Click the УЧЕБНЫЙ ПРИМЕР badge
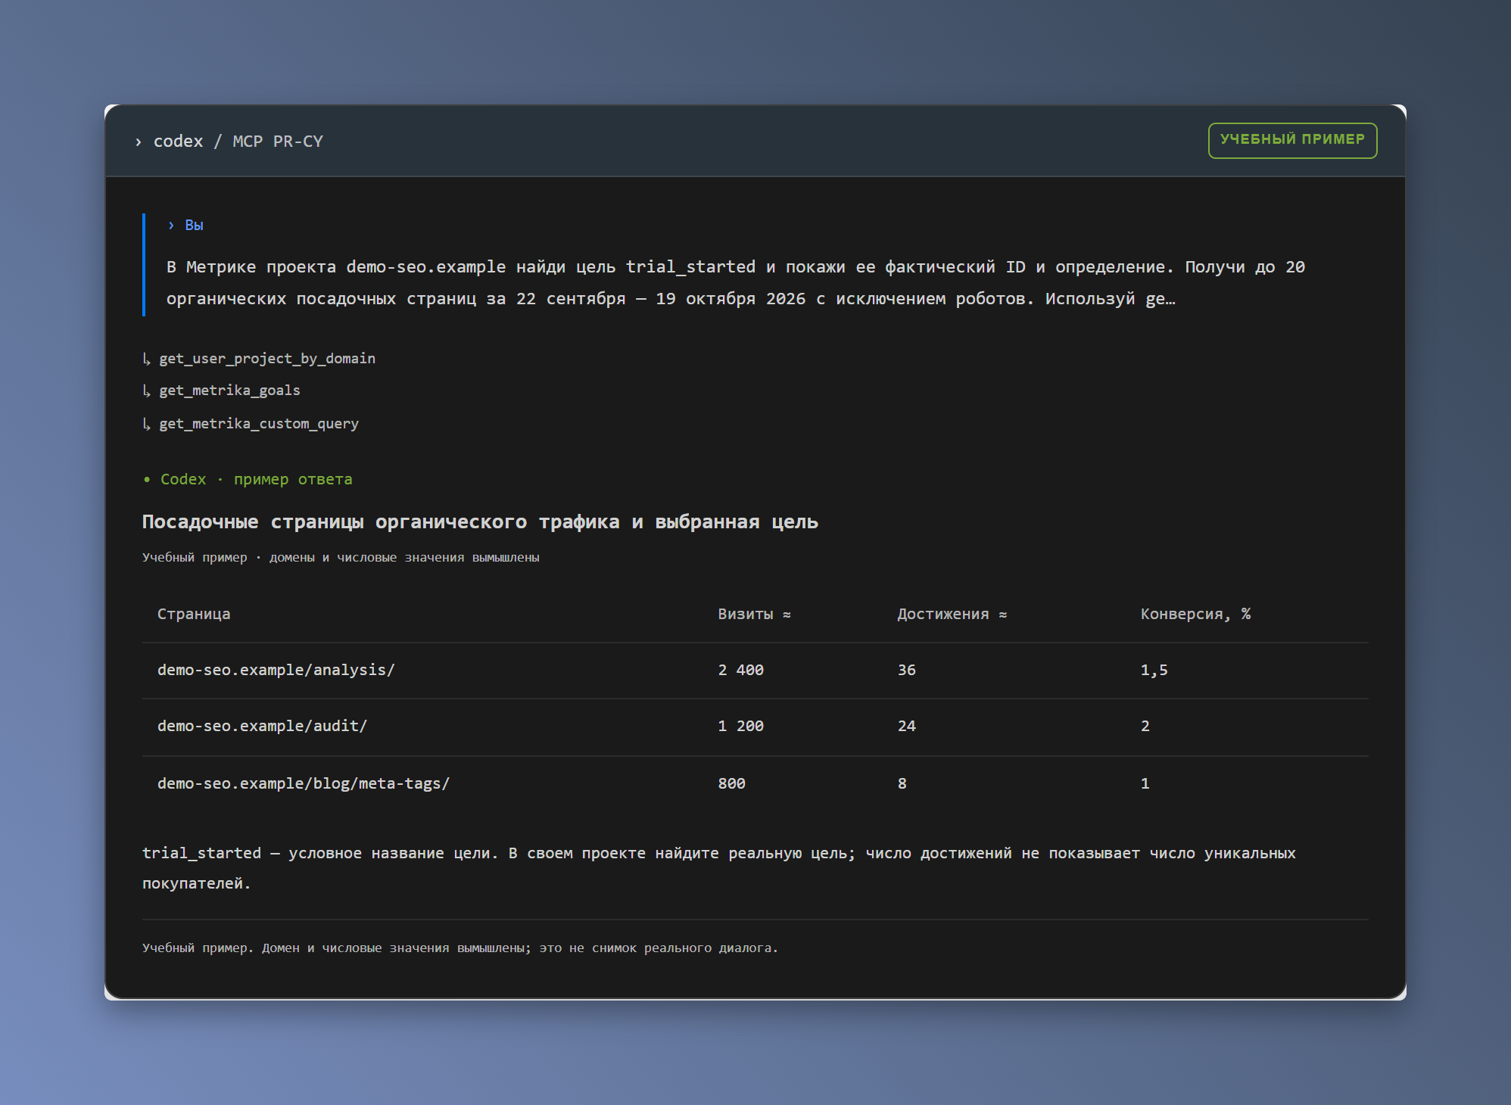This screenshot has width=1511, height=1105. (x=1292, y=140)
